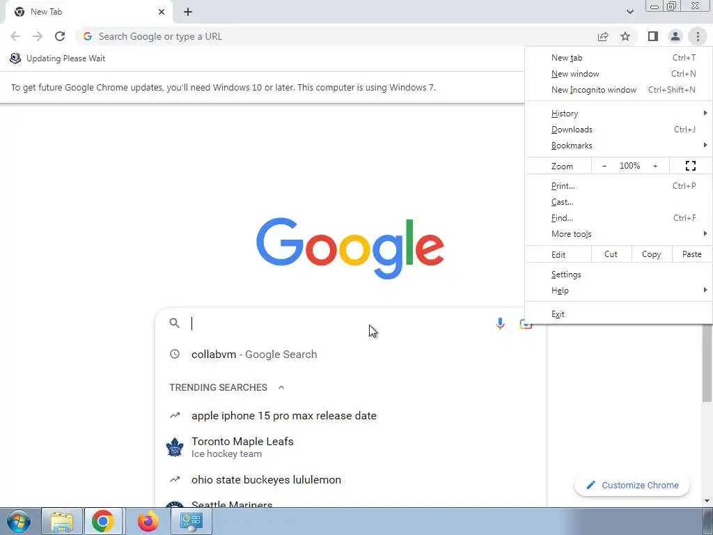
Task: Open a New Incognito window
Action: tap(618, 90)
